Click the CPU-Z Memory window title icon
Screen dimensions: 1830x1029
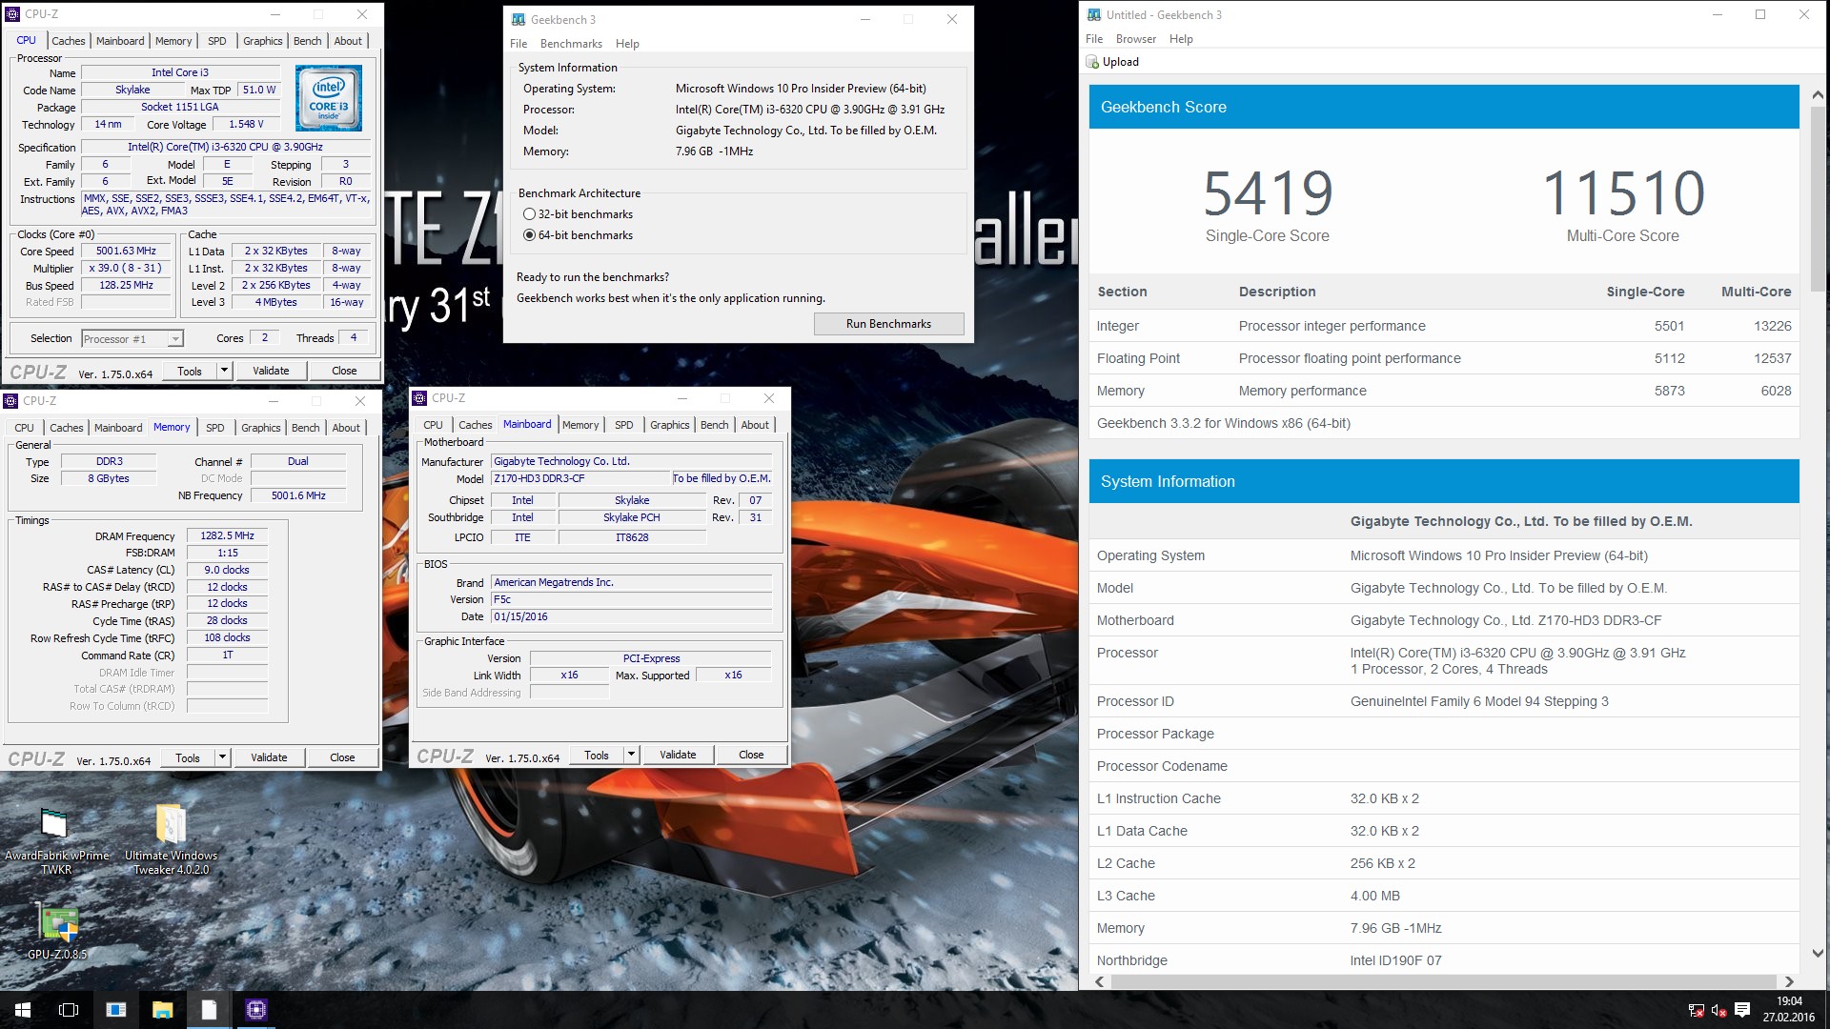click(11, 400)
